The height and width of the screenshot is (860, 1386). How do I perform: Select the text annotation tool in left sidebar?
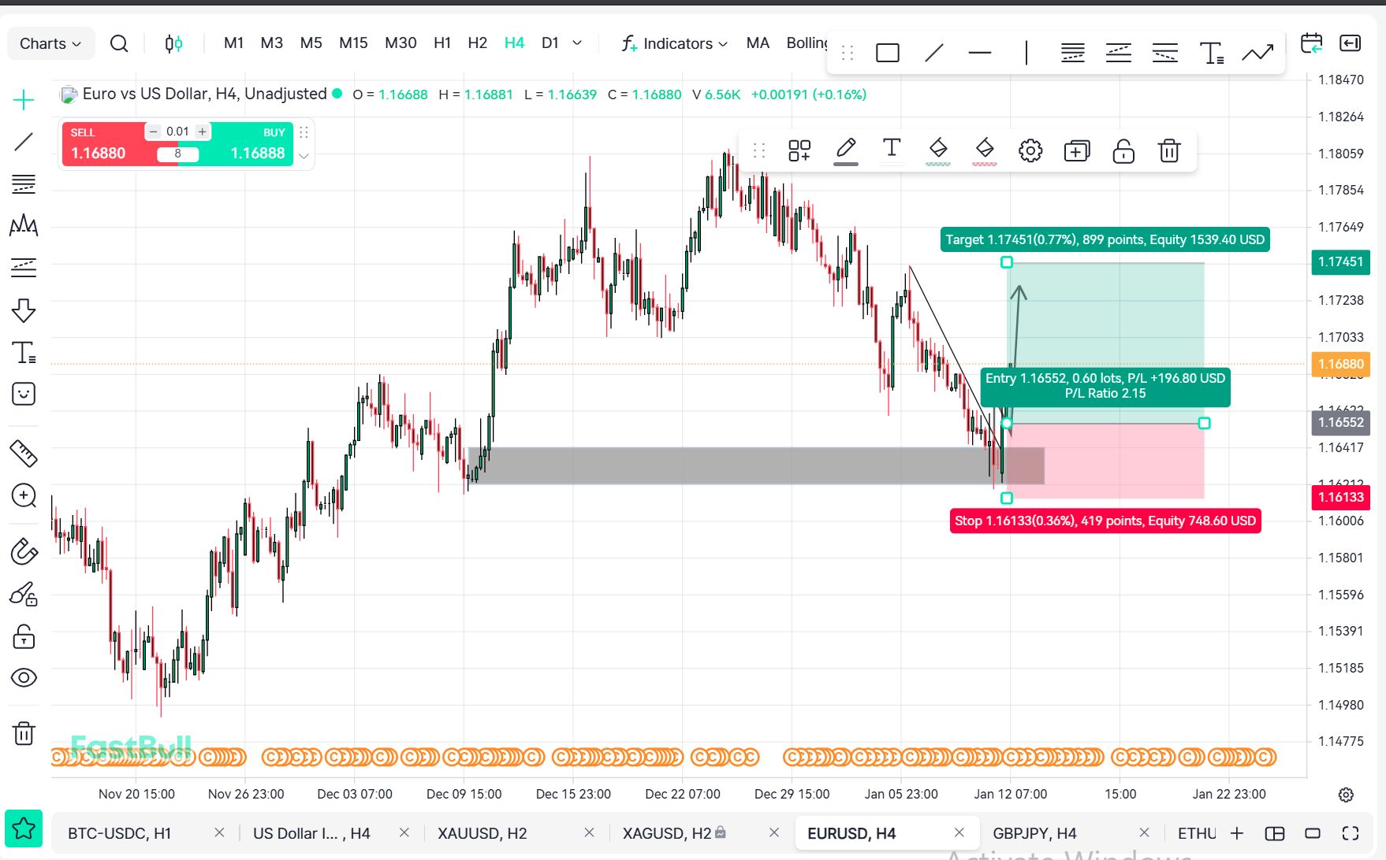[24, 352]
